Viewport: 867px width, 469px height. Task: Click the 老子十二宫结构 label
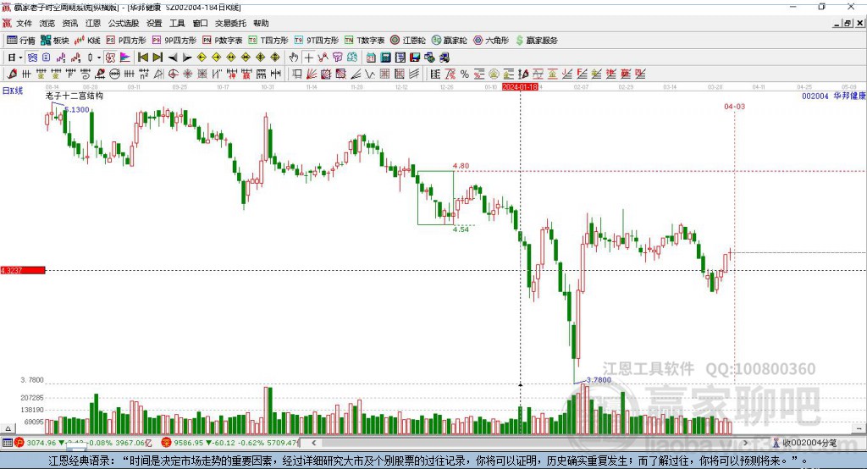tap(75, 96)
